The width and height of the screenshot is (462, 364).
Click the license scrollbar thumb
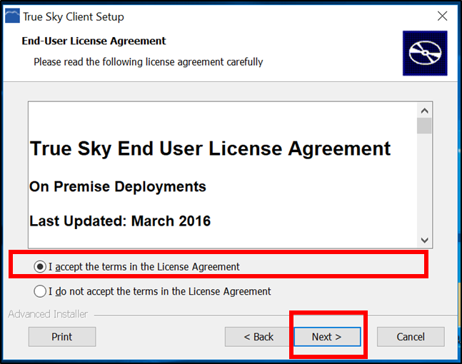pos(424,126)
